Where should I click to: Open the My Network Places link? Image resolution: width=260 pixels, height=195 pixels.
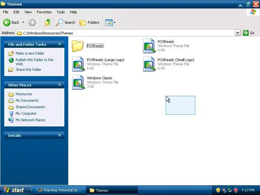(x=30, y=120)
